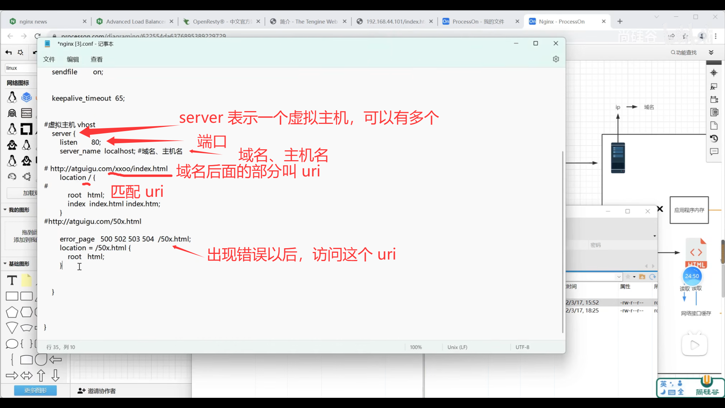The width and height of the screenshot is (725, 408).
Task: Select the Tux penguin network icon
Action: tap(12, 97)
